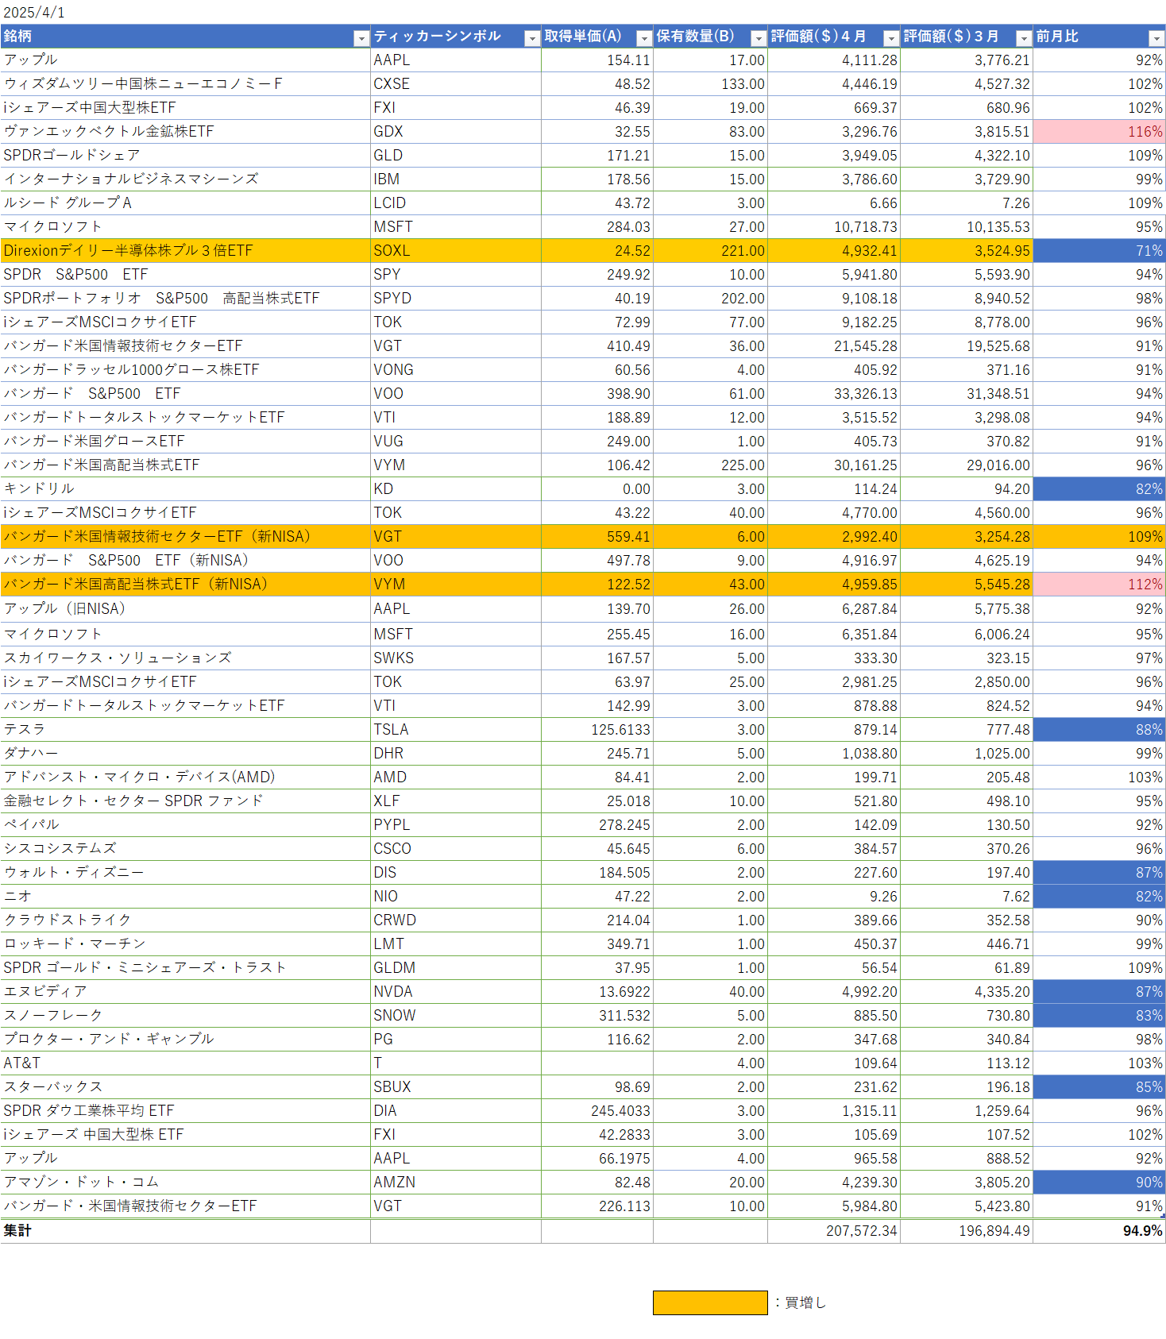
Task: Open the 保有数量(B) filter dropdown
Action: (759, 38)
